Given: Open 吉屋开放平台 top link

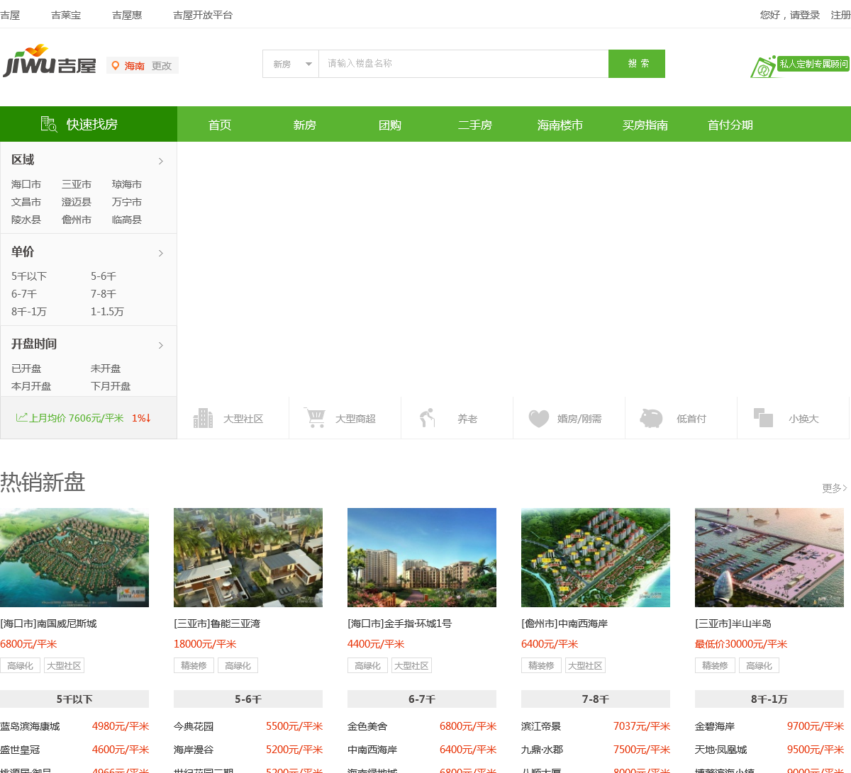Looking at the screenshot, I should coord(203,15).
